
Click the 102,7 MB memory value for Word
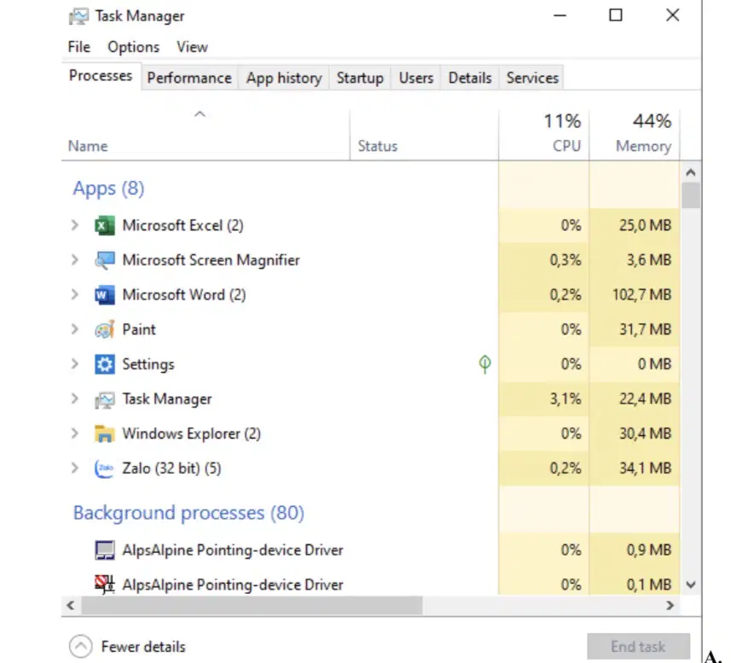(x=641, y=294)
